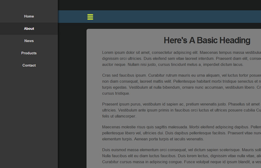Click the black strip above the blue header

pyautogui.click(x=161, y=5)
